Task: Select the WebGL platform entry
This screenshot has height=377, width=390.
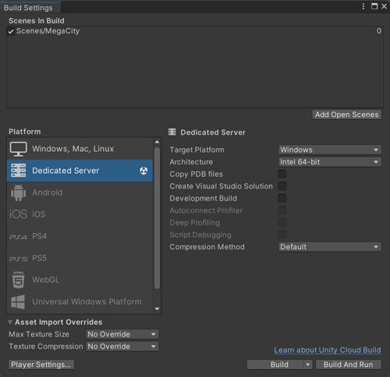Action: point(80,280)
